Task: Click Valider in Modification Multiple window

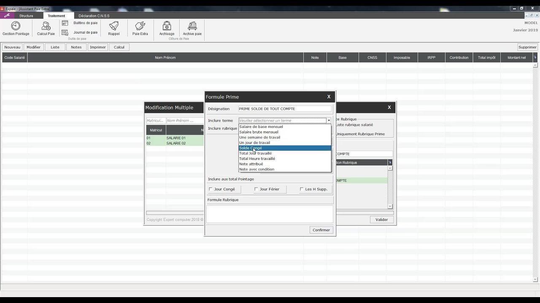Action: point(382,220)
